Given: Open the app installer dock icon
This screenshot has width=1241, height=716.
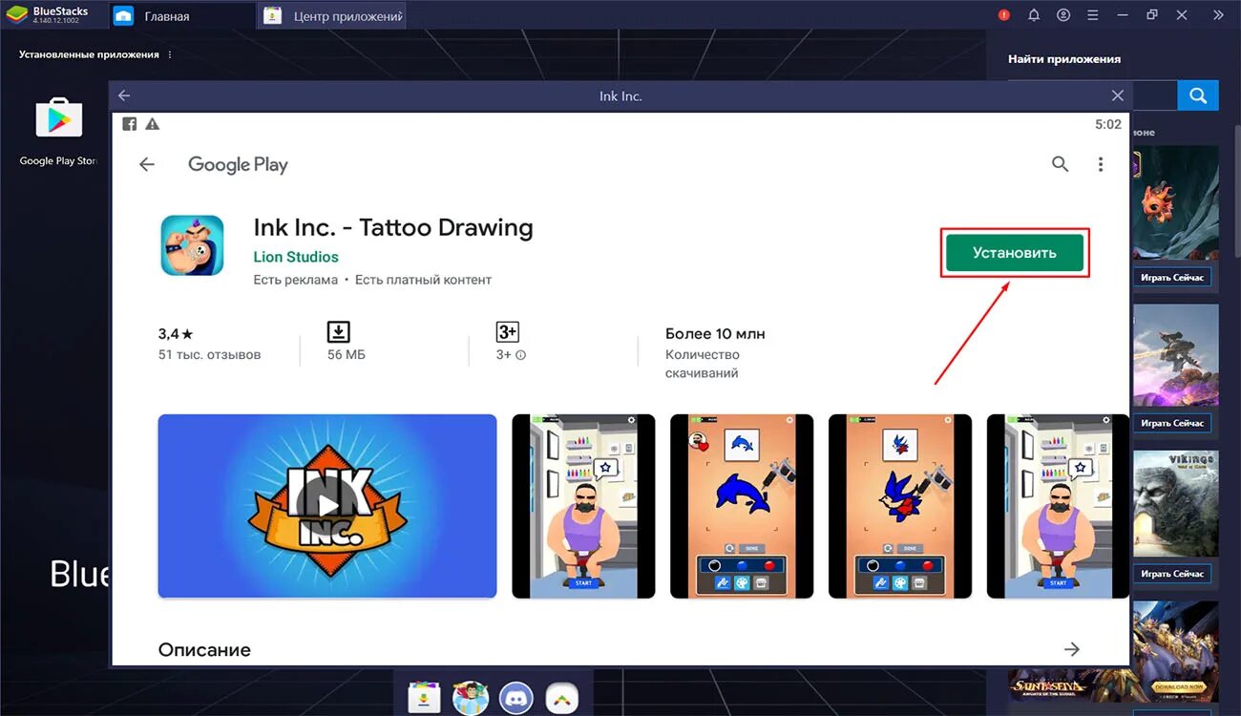Looking at the screenshot, I should click(424, 697).
